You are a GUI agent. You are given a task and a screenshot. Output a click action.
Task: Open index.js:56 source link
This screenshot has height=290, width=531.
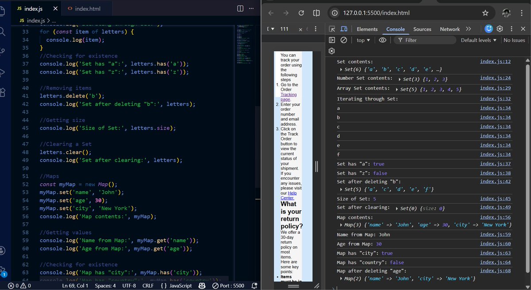click(x=495, y=217)
